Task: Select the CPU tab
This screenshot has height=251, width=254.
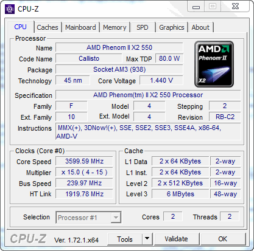Action: [x=21, y=27]
